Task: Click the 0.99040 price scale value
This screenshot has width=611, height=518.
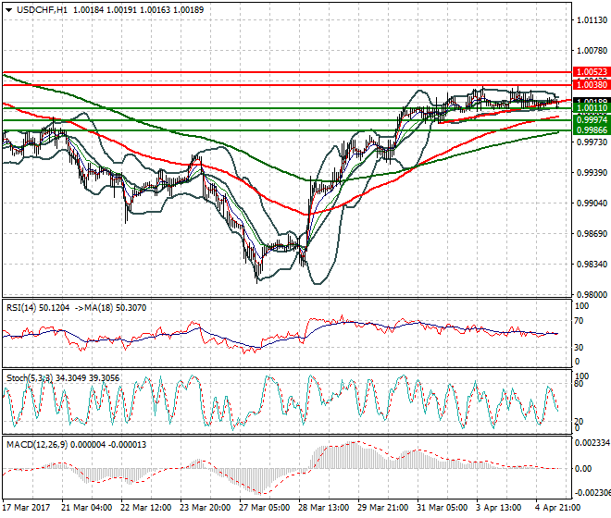Action: pyautogui.click(x=592, y=203)
